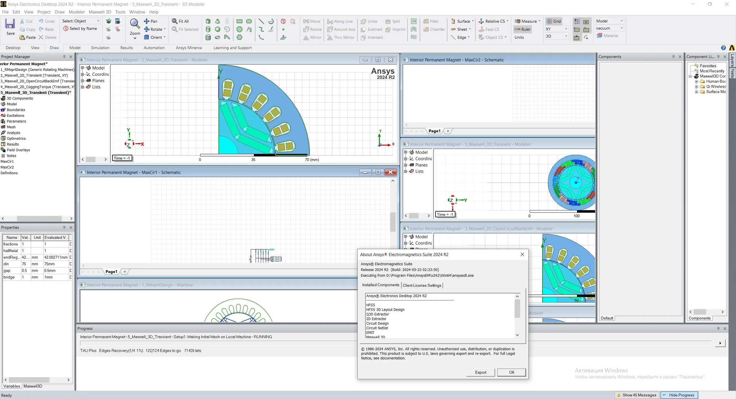The height and width of the screenshot is (399, 736).
Task: Open the Tools menu
Action: pyautogui.click(x=120, y=12)
